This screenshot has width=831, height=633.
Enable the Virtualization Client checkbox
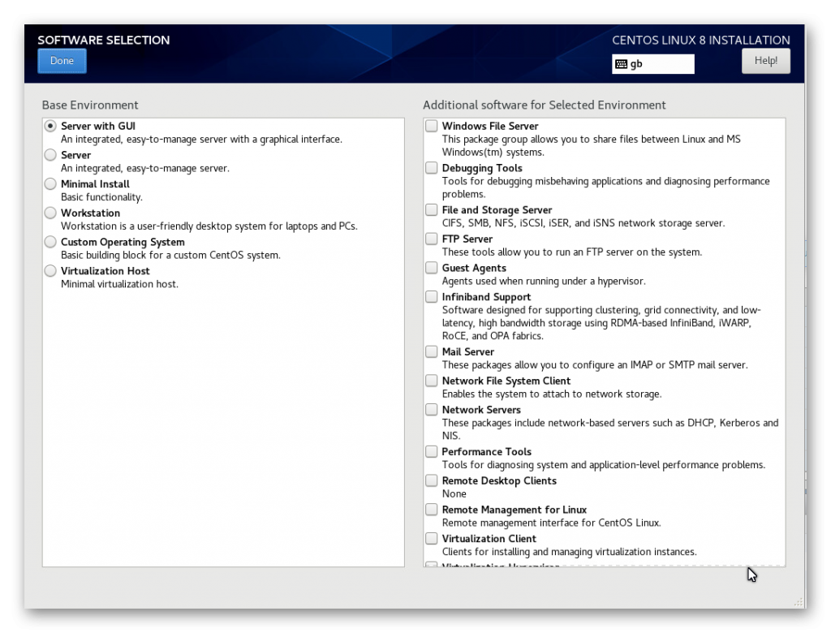[x=432, y=538]
